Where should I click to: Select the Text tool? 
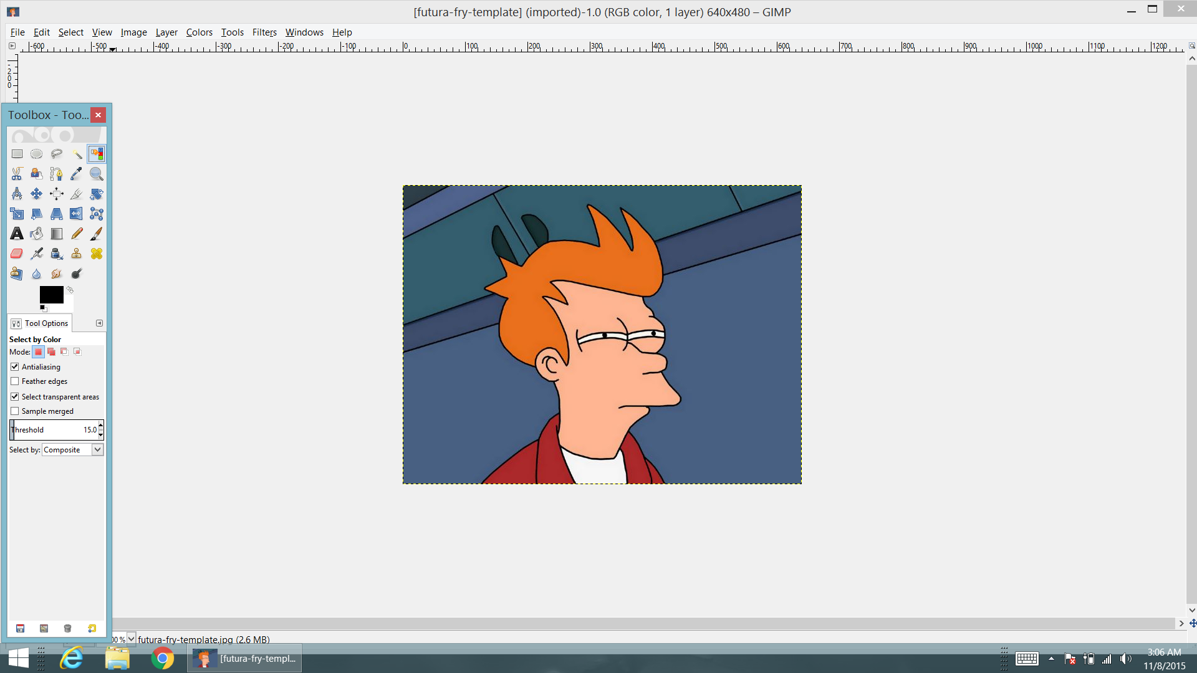tap(17, 234)
